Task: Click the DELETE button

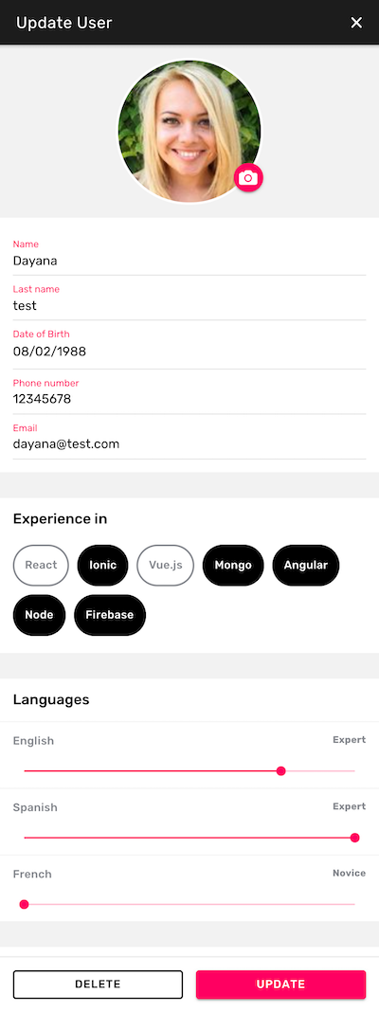Action: 99,985
